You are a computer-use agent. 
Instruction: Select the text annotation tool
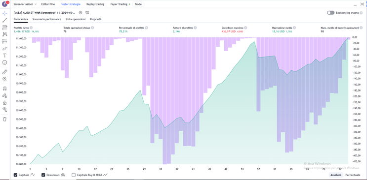tap(4, 56)
